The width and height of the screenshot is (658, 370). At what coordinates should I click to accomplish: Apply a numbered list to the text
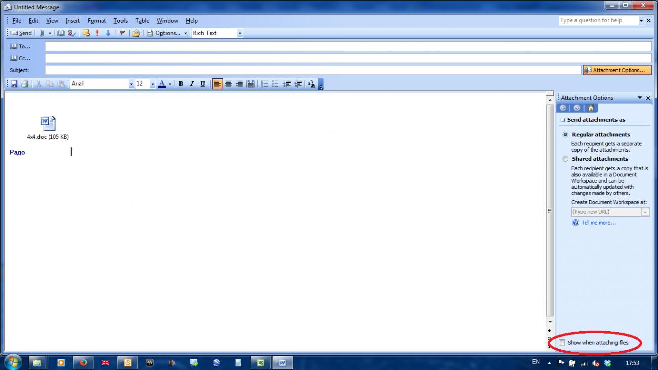pyautogui.click(x=264, y=84)
